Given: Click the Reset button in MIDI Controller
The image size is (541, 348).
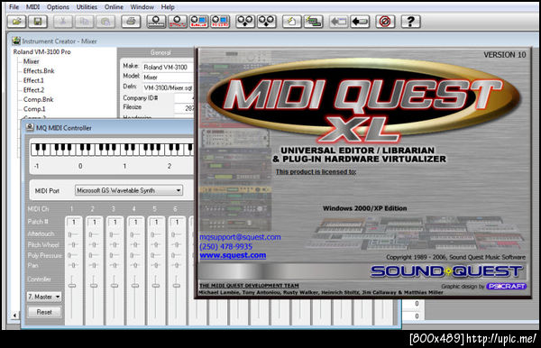Looking at the screenshot, I should tap(44, 312).
